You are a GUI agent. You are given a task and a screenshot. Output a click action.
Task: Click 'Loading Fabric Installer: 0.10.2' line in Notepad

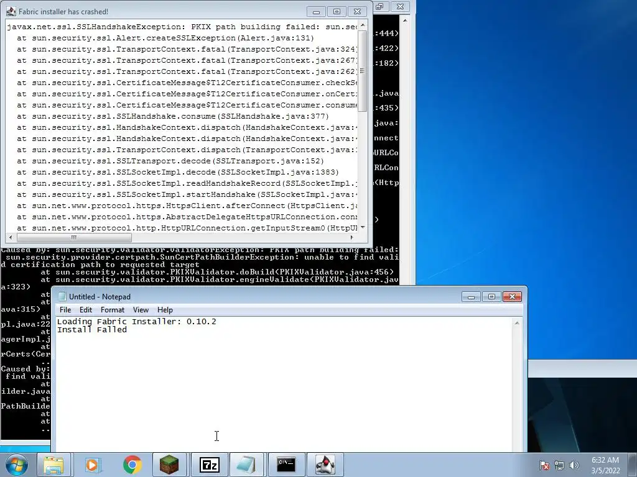pyautogui.click(x=136, y=321)
